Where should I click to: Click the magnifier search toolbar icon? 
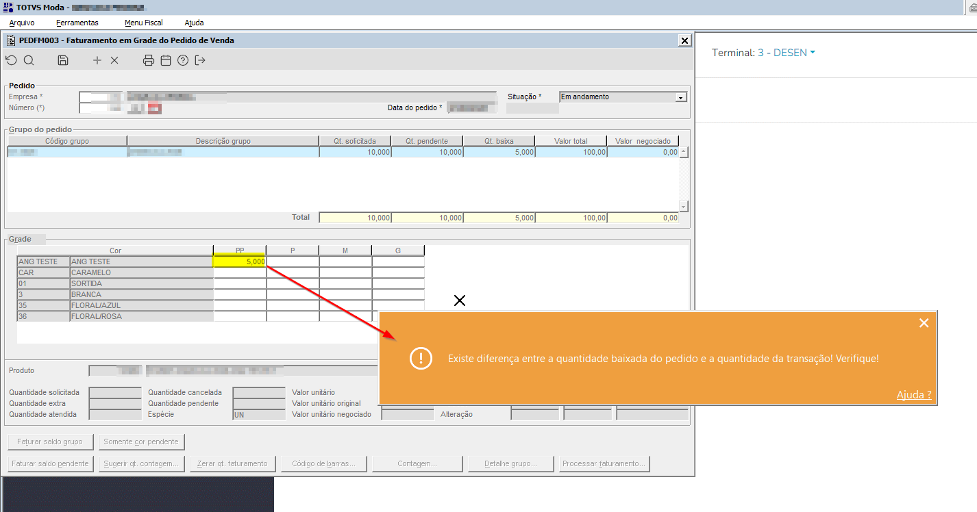(29, 60)
